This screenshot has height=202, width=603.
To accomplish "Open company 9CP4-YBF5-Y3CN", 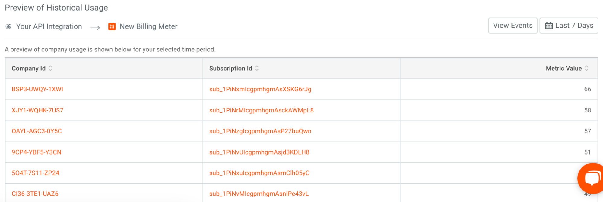I will [x=36, y=152].
